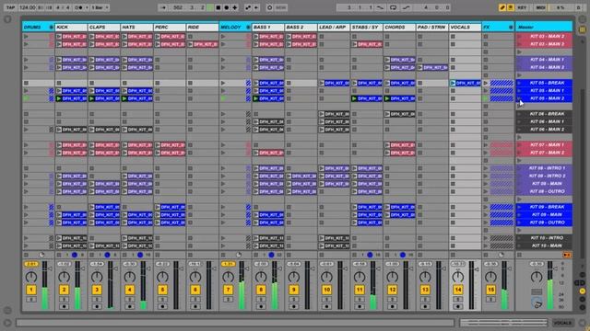
Task: Toggle the browser show/hide icon
Action: (x=7, y=19)
